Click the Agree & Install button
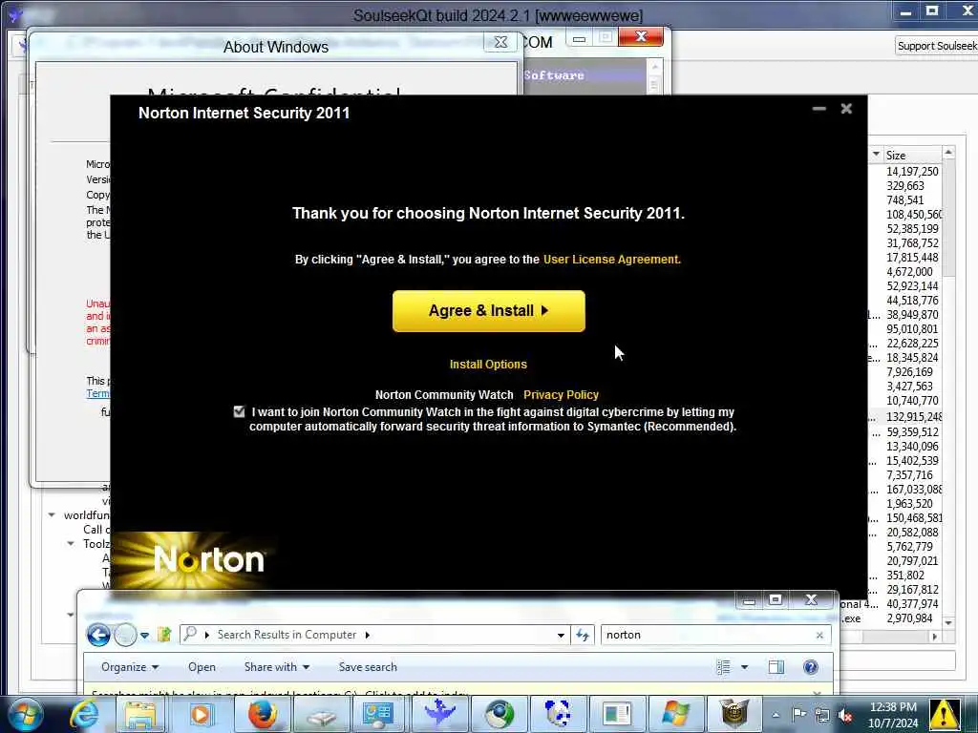Image resolution: width=978 pixels, height=733 pixels. [x=488, y=311]
